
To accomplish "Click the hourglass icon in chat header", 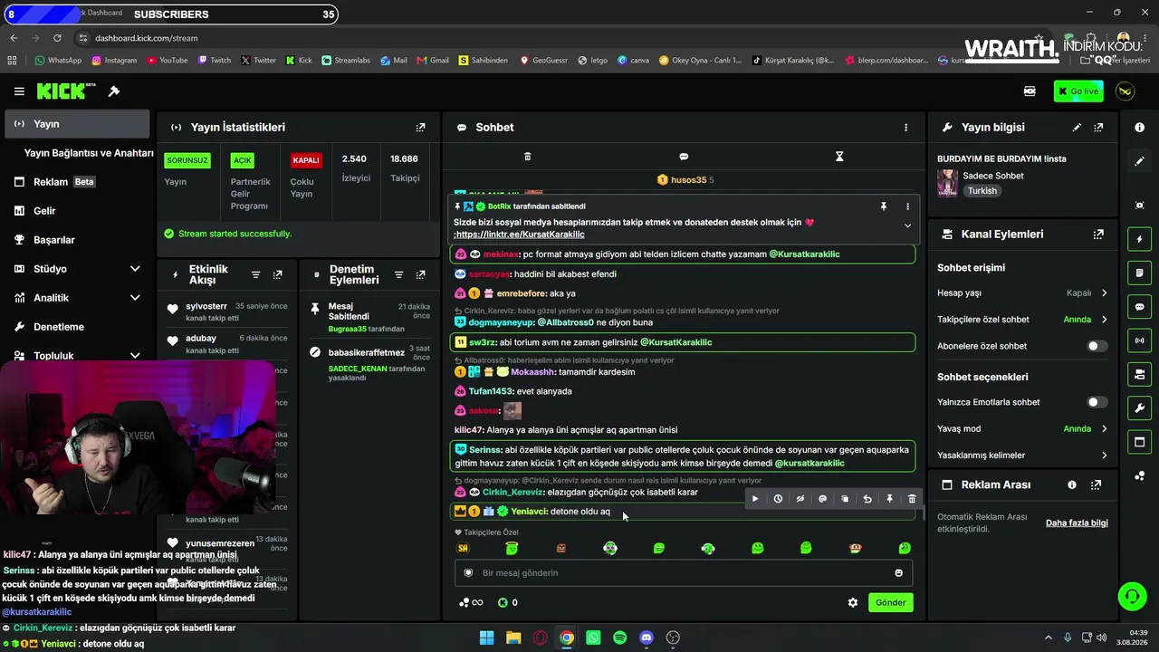I will coord(839,157).
